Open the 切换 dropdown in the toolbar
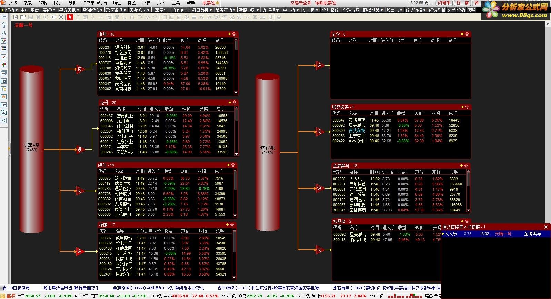The height and width of the screenshot is (299, 551). 12,10
